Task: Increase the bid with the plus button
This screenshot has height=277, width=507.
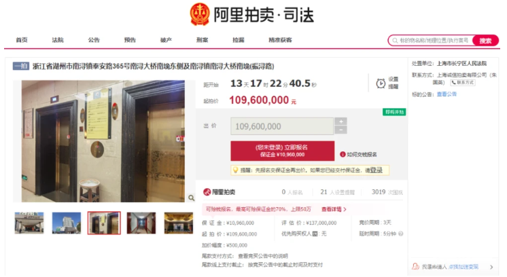Action: 340,122
